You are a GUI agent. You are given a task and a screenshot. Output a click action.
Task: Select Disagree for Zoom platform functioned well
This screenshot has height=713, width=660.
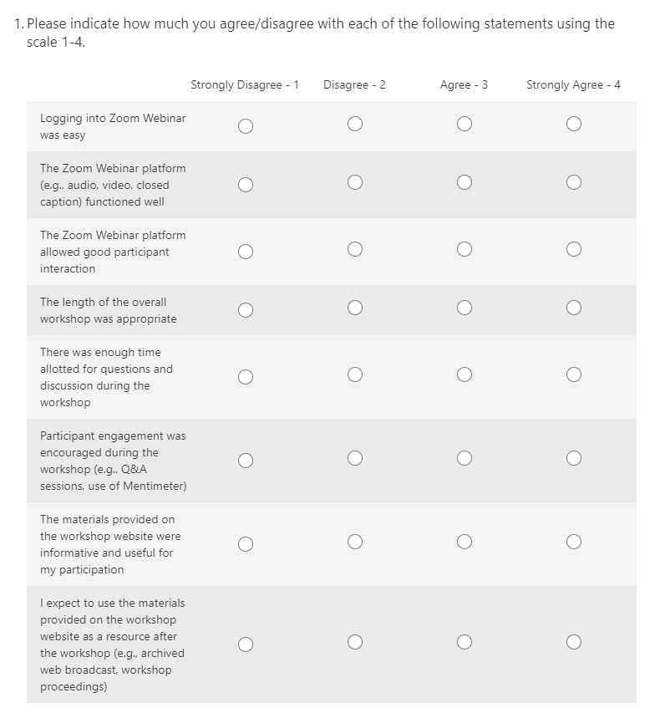coord(355,182)
